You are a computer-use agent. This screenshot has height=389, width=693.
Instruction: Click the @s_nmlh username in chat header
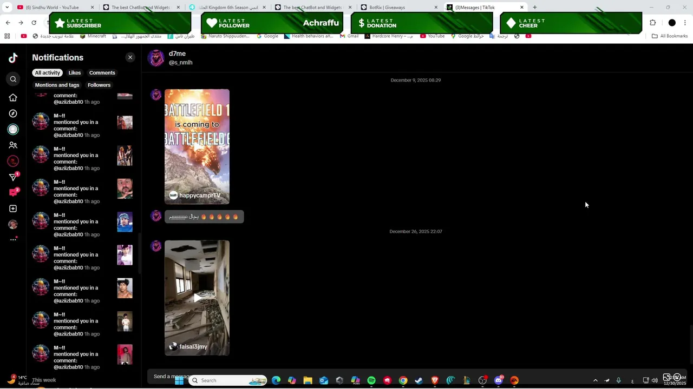point(180,63)
